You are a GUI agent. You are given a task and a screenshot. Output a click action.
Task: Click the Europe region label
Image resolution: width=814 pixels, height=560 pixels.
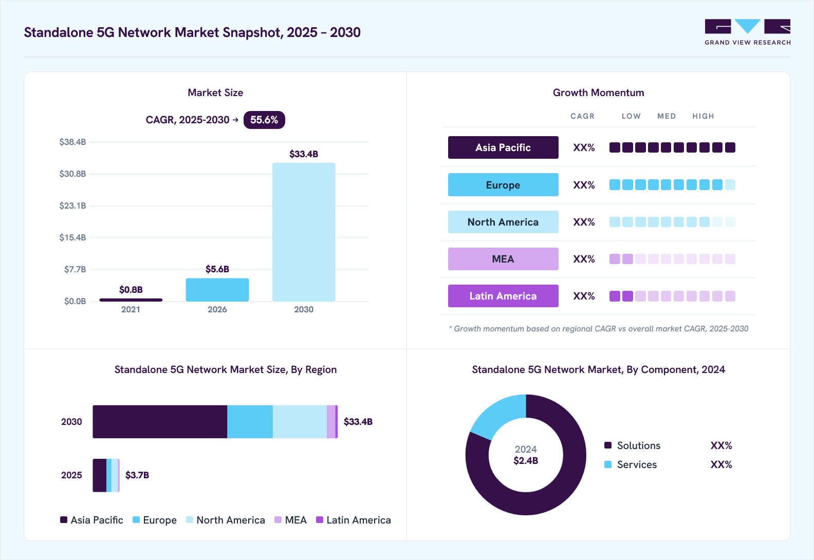point(503,184)
